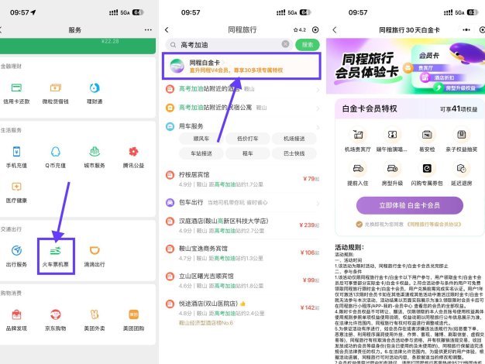This screenshot has height=364, width=485.
Task: Expand 用车服务 row chevron
Action: coord(318,126)
